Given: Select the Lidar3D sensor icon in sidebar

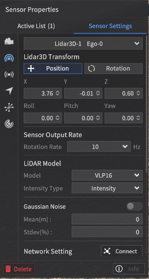Looking at the screenshot, I should pos(9,58).
